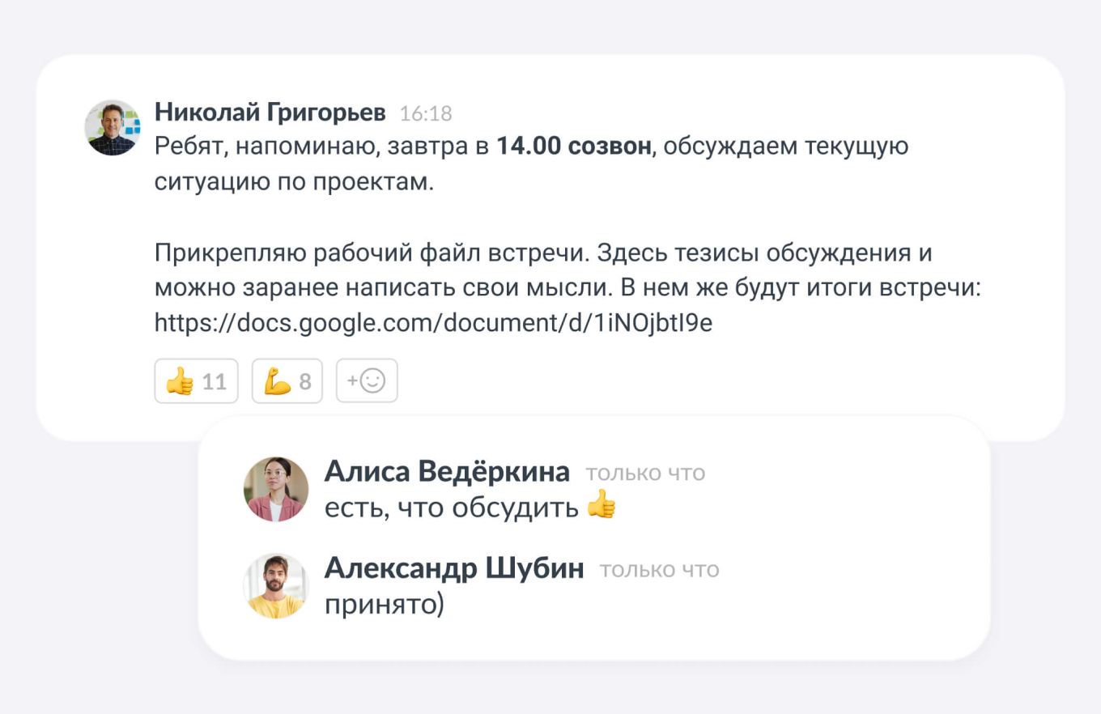Open Николай Григорьев's profile avatar
Image resolution: width=1101 pixels, height=714 pixels.
click(113, 125)
